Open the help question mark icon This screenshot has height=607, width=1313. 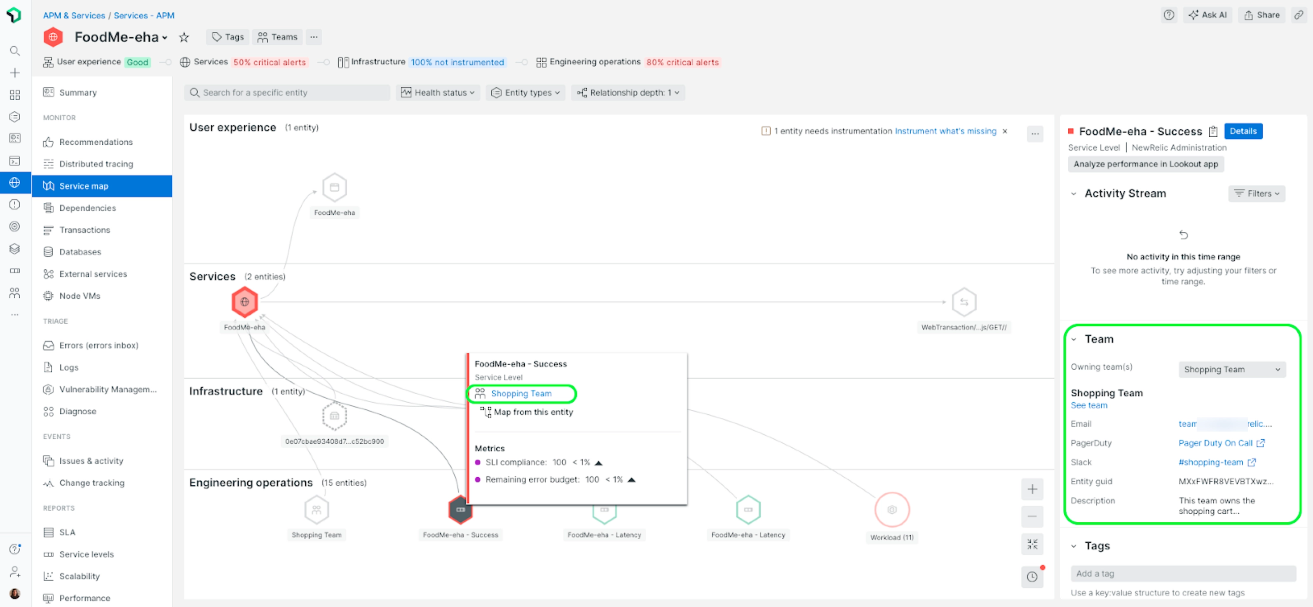pyautogui.click(x=1169, y=15)
